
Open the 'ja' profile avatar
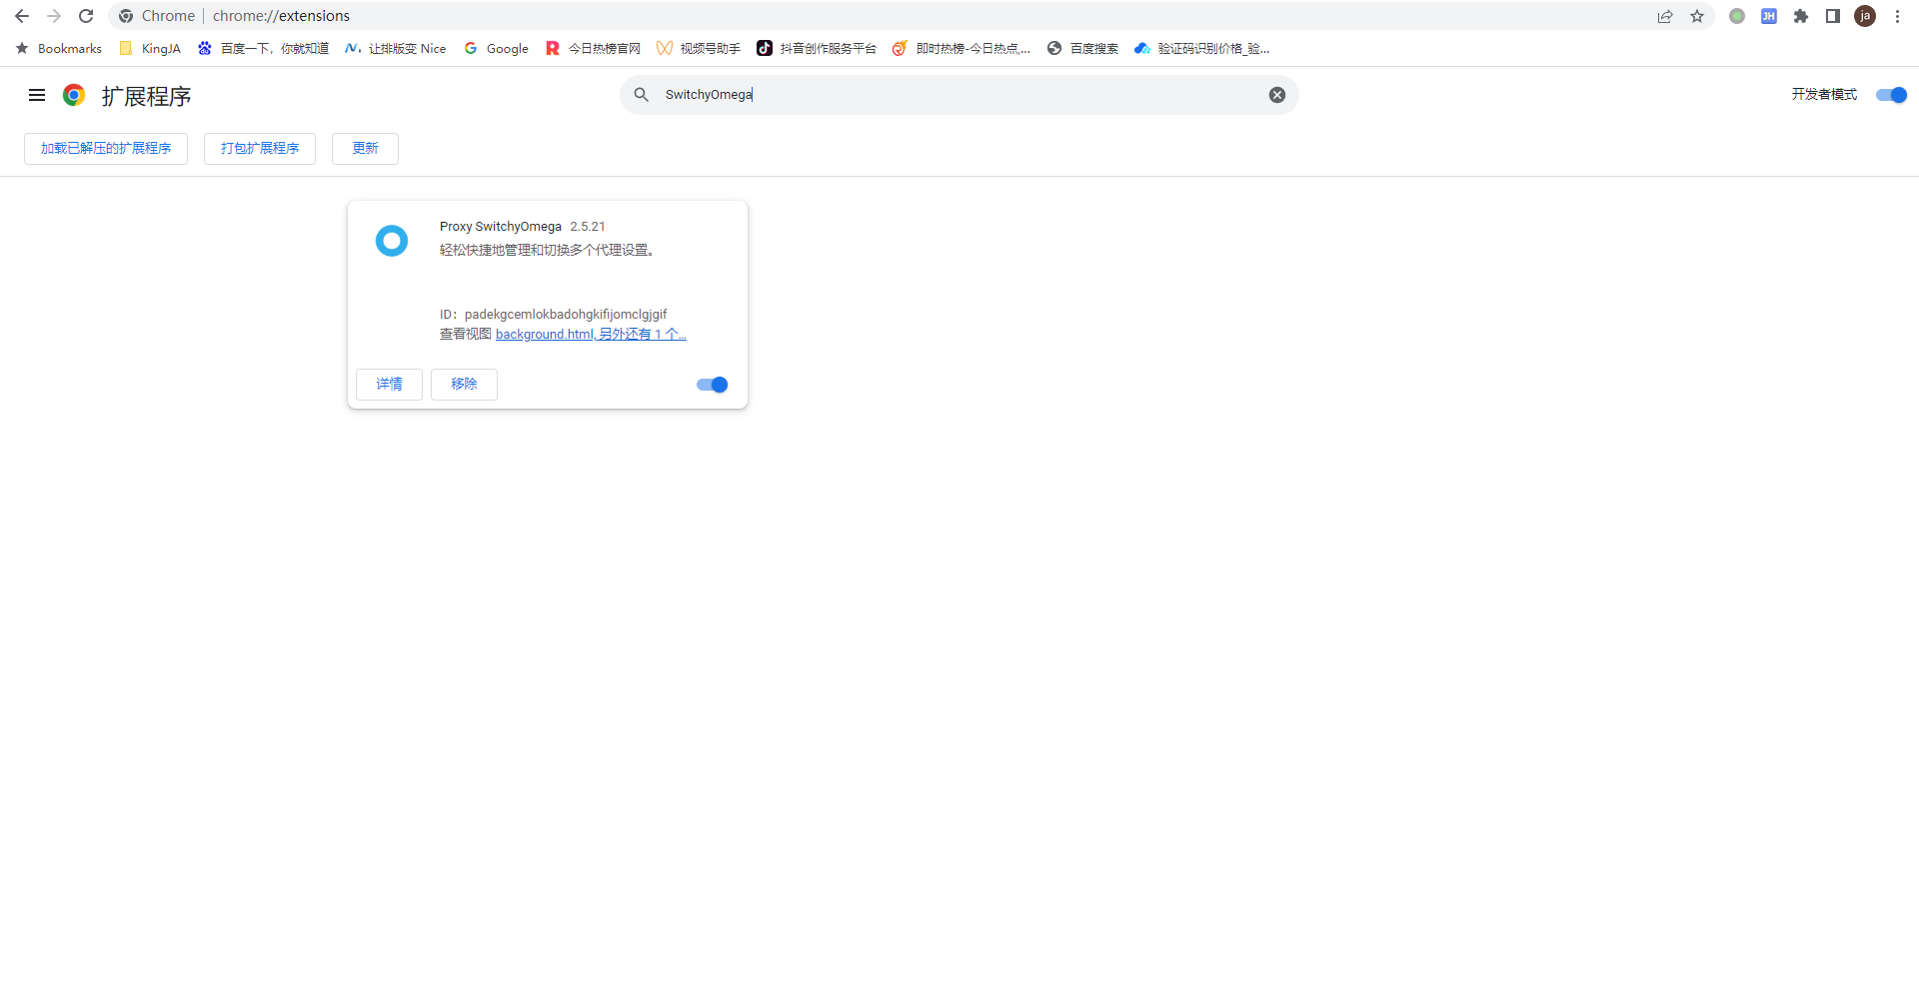pyautogui.click(x=1865, y=16)
